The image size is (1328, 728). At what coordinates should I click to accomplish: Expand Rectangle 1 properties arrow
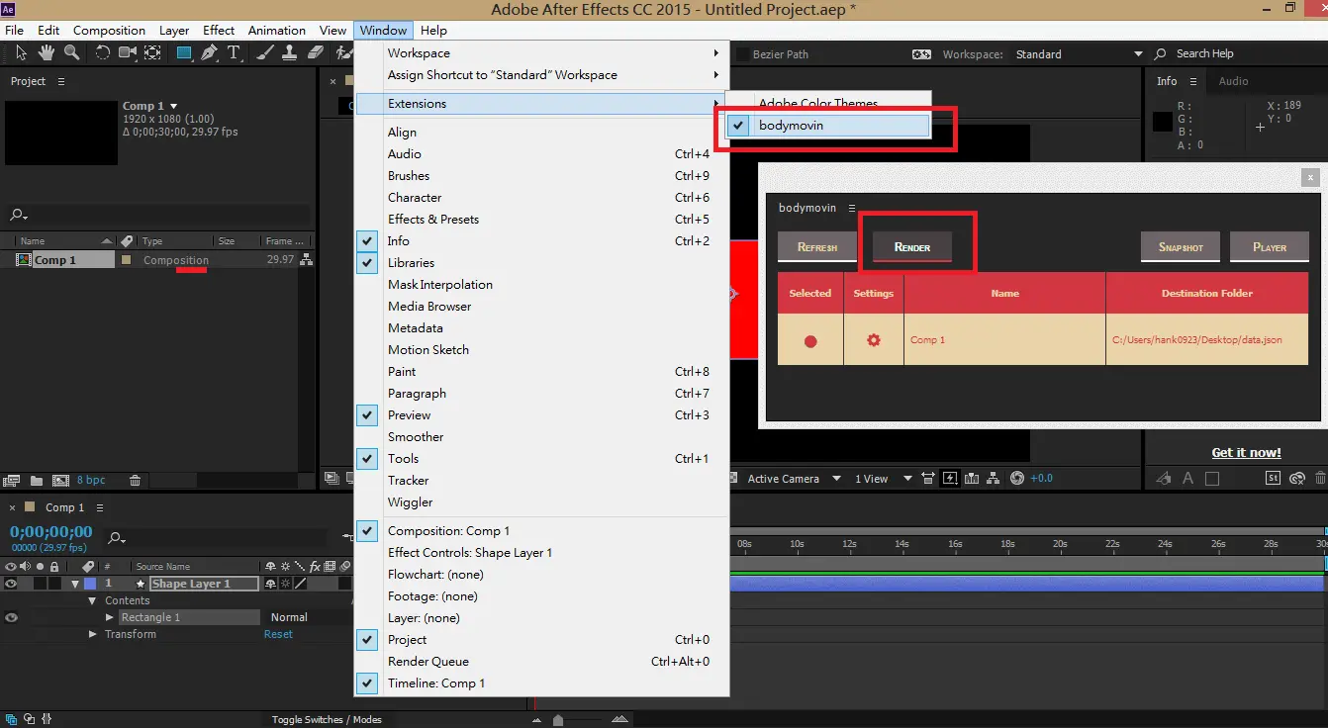tap(110, 617)
